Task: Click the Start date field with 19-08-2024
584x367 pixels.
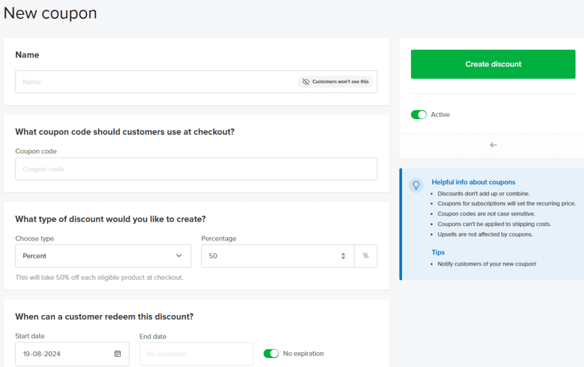Action: click(x=63, y=354)
